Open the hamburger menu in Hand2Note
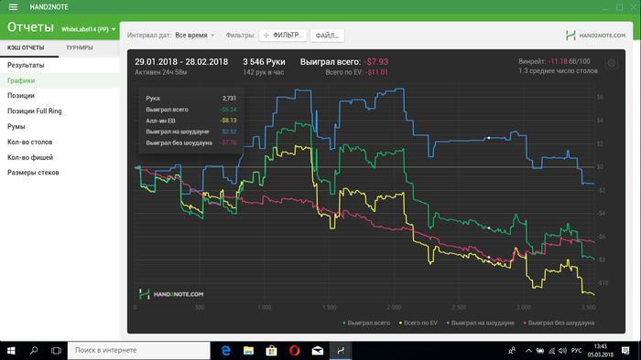The height and width of the screenshot is (360, 641). pos(13,7)
